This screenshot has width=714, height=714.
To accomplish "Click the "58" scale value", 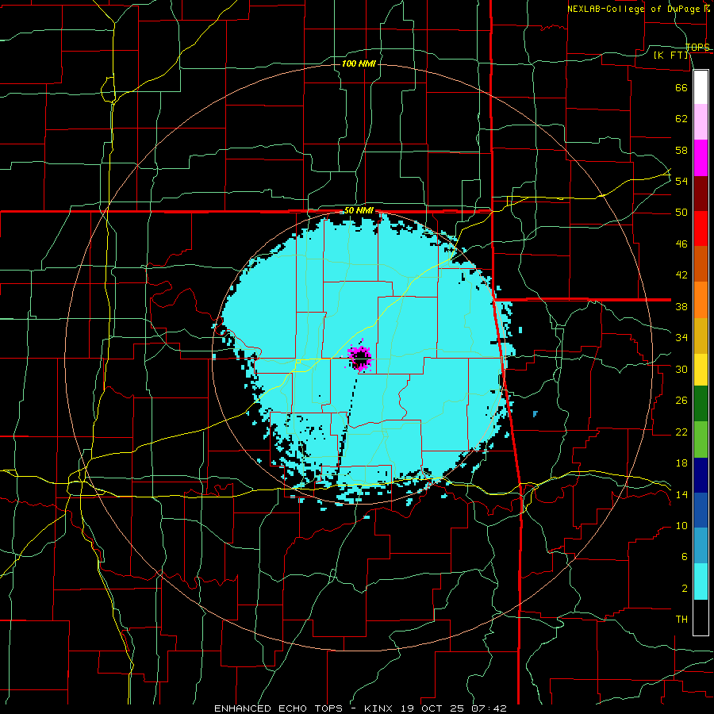I will coord(681,150).
